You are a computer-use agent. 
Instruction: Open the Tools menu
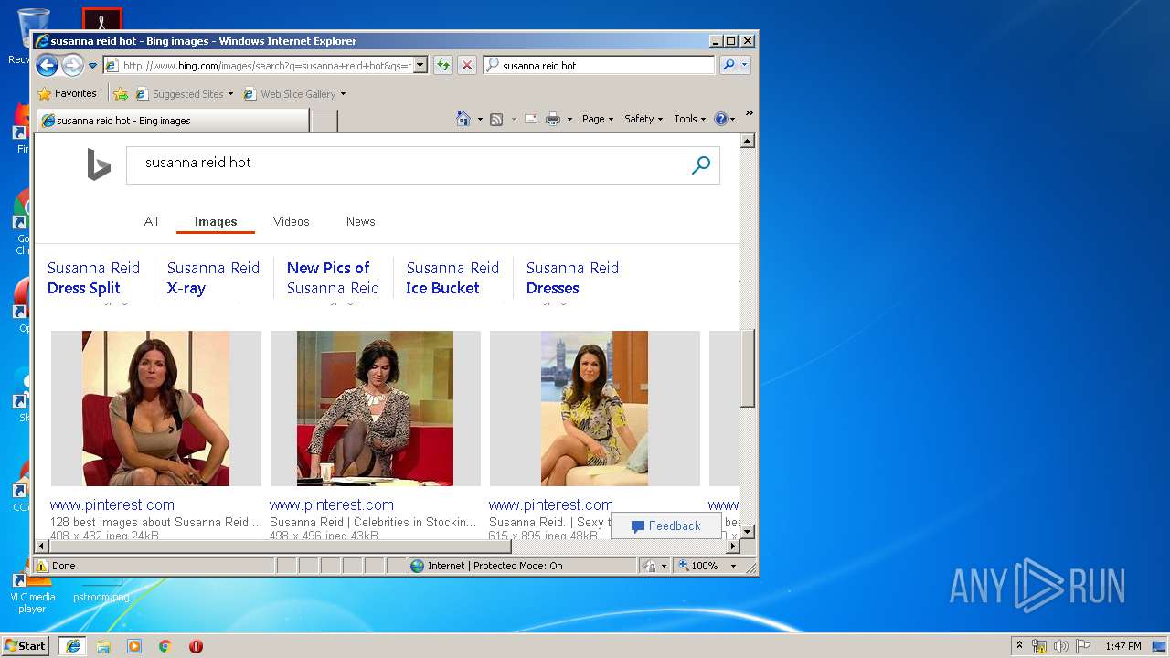pyautogui.click(x=690, y=119)
